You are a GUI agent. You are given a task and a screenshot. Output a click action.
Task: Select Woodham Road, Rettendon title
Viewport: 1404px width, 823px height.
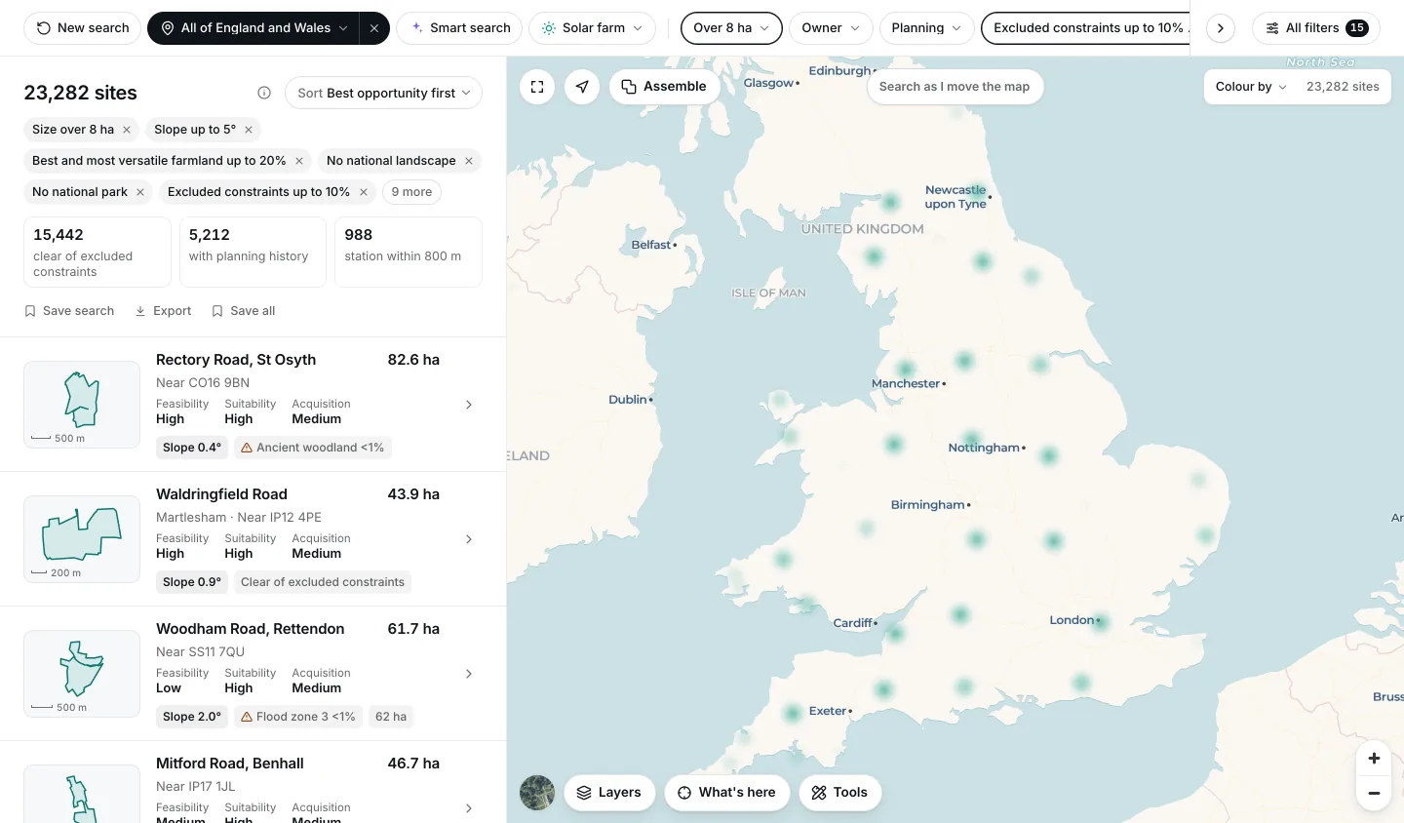click(x=250, y=629)
